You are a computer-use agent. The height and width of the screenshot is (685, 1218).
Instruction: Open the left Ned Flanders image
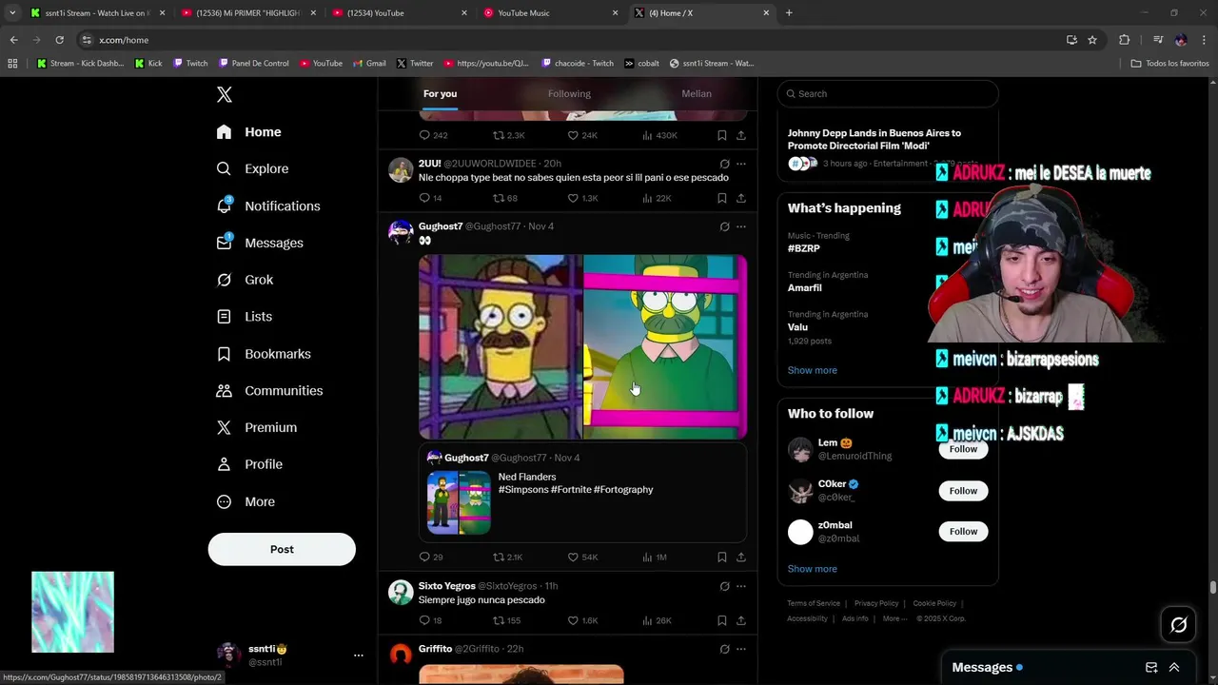501,347
